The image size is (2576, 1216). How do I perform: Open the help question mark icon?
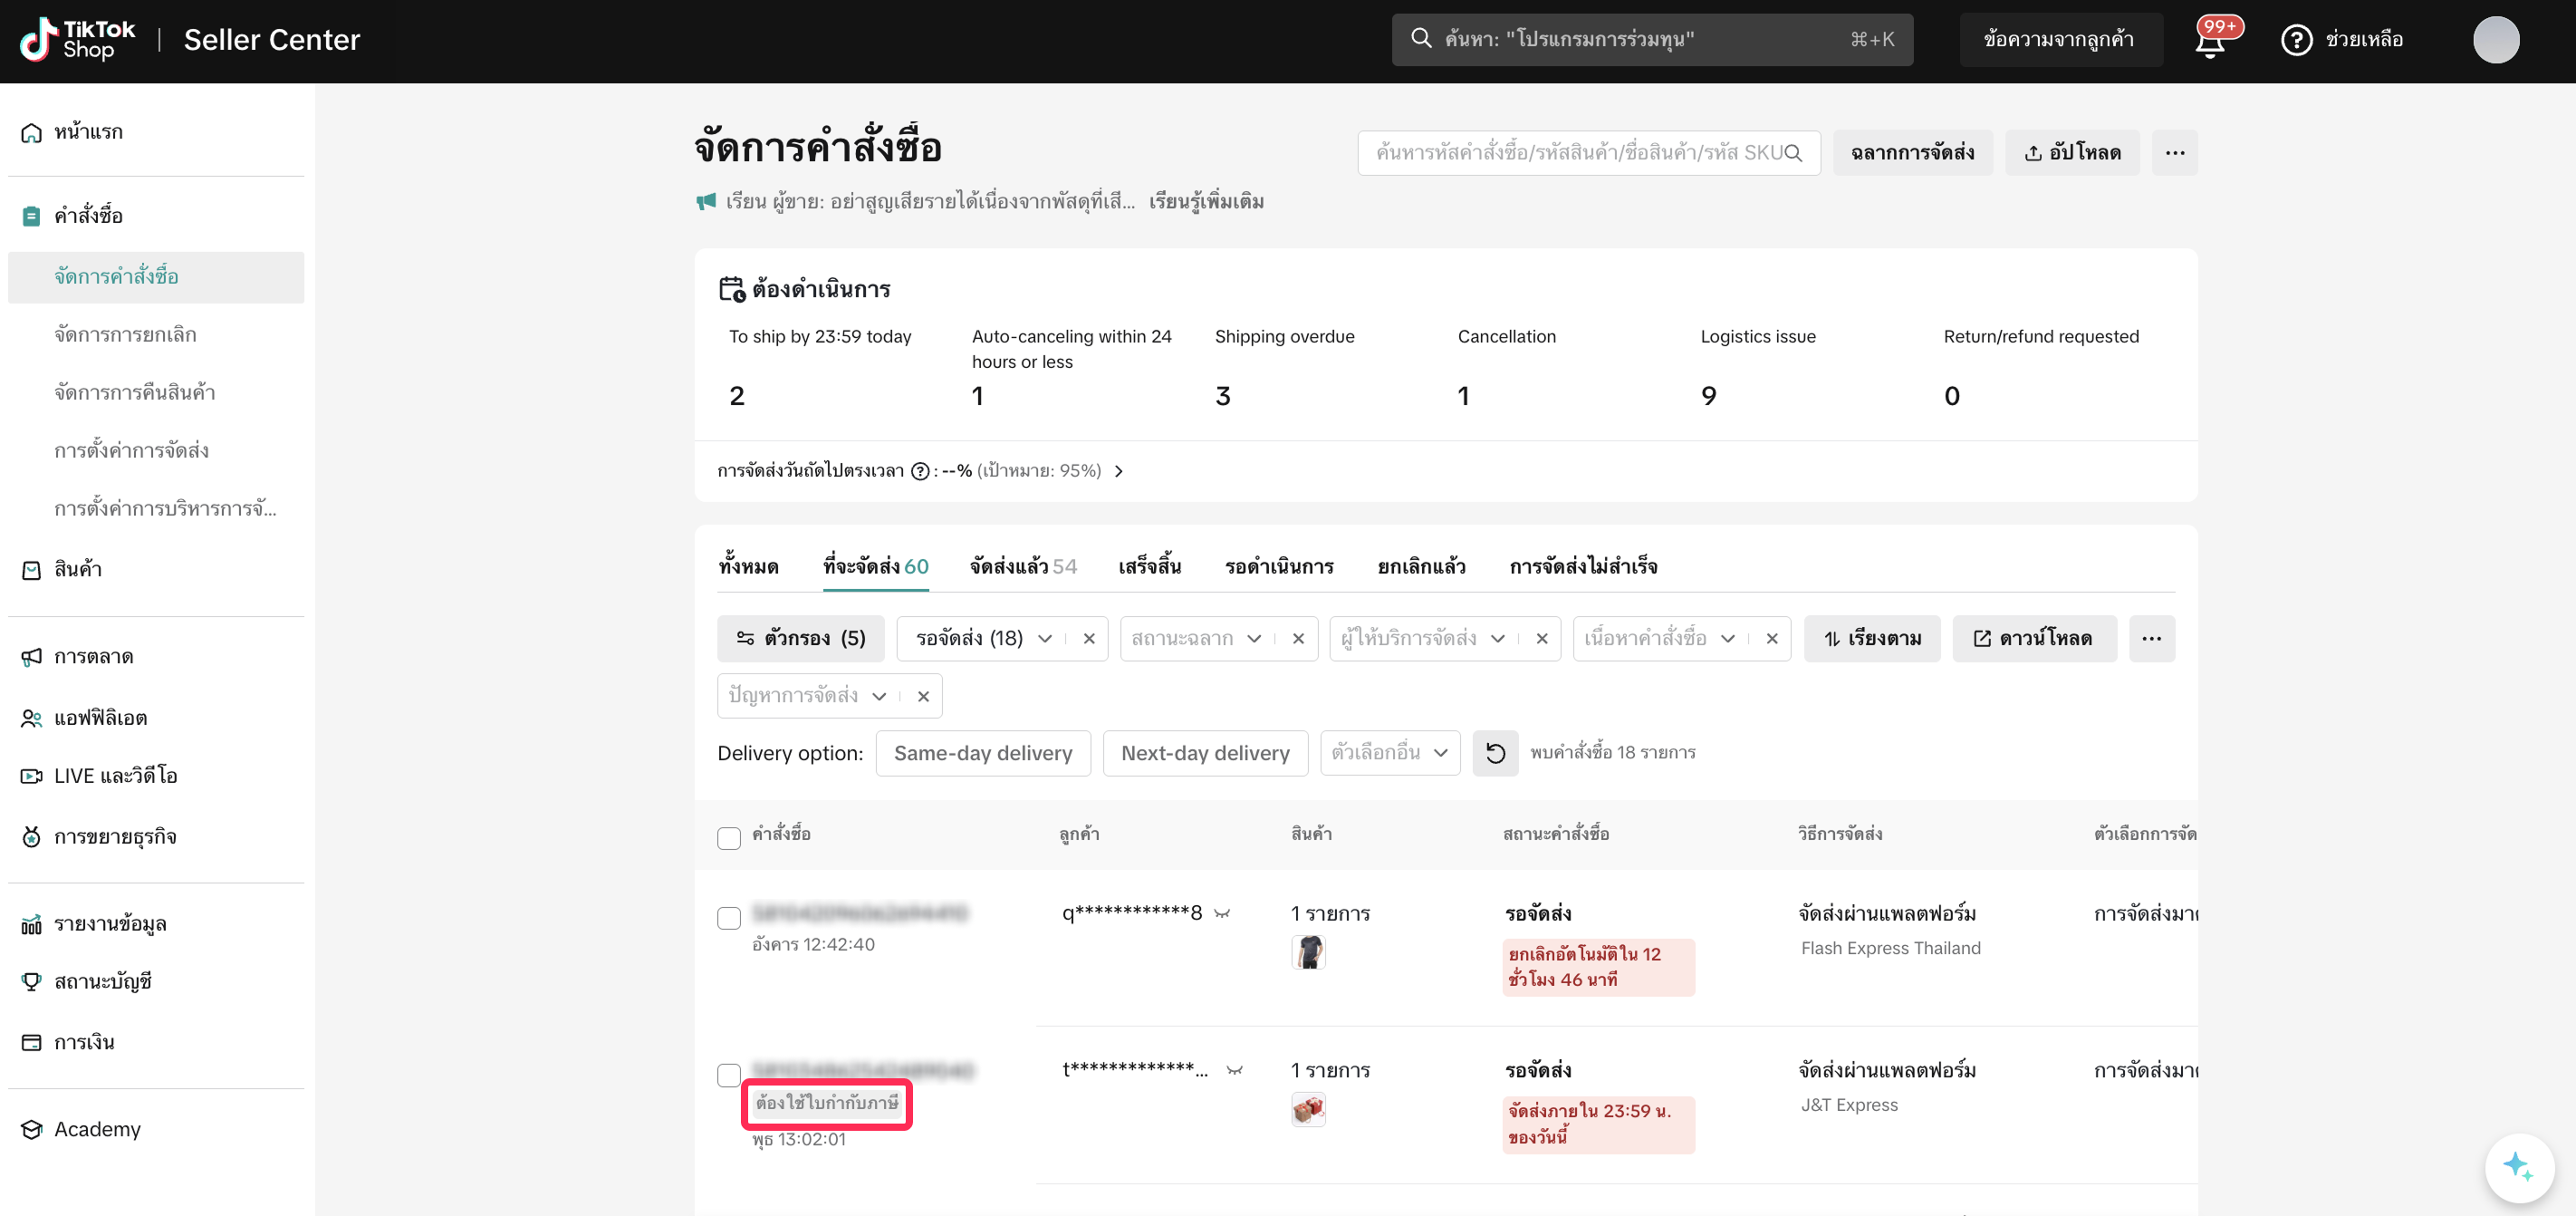(x=2296, y=40)
